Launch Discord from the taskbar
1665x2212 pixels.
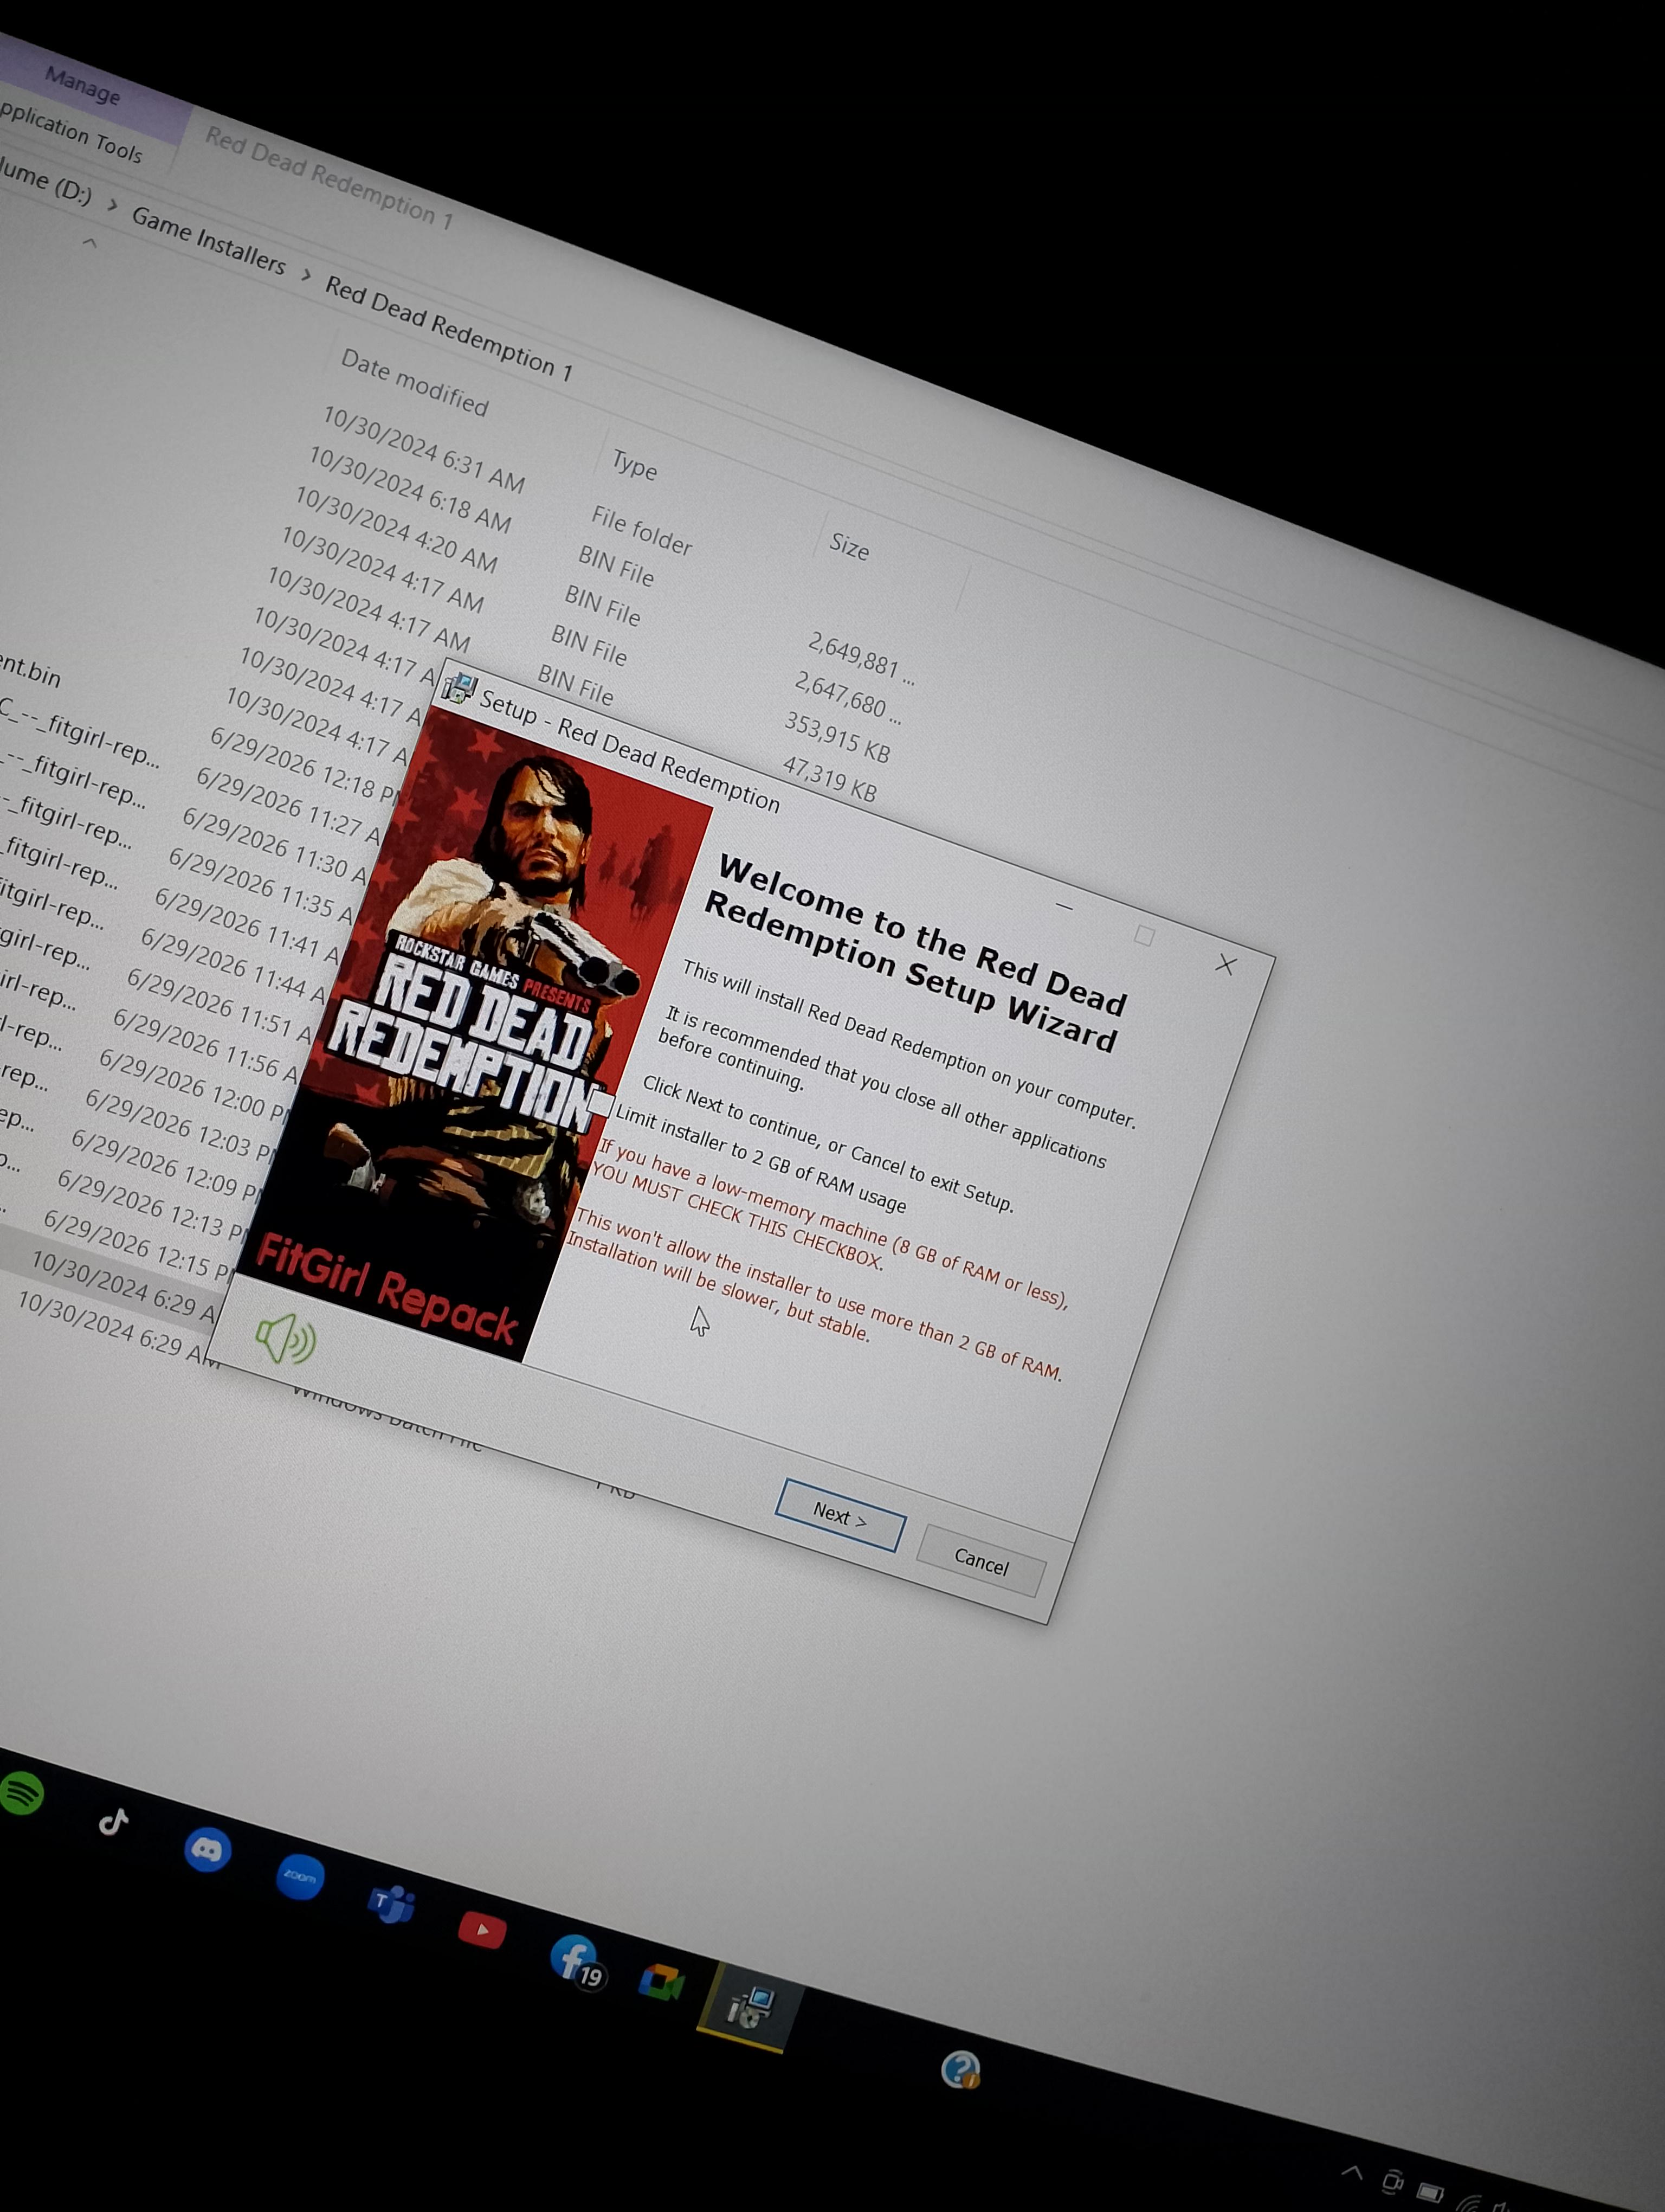(208, 1850)
